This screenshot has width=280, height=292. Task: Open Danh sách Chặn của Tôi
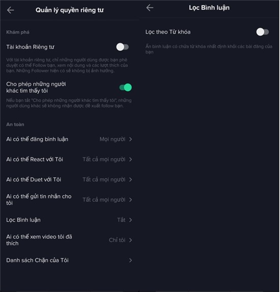point(69,260)
